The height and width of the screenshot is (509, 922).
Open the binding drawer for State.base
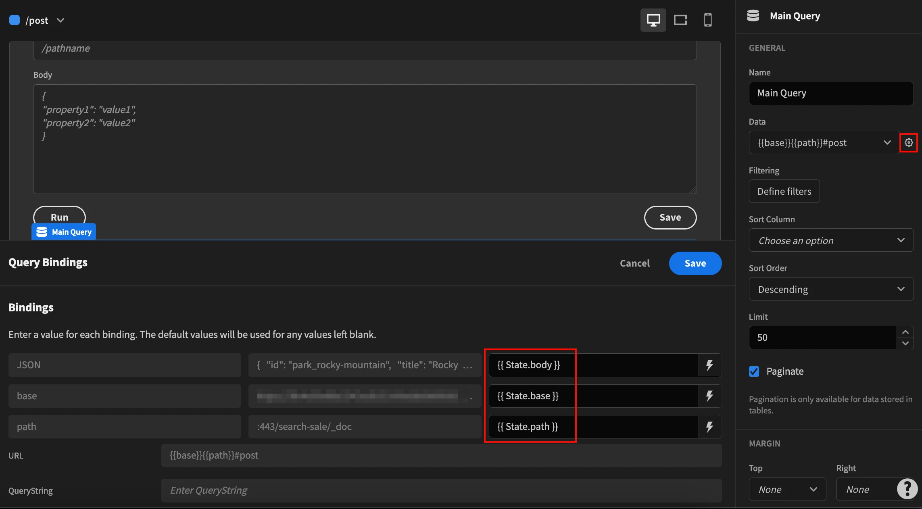click(710, 396)
